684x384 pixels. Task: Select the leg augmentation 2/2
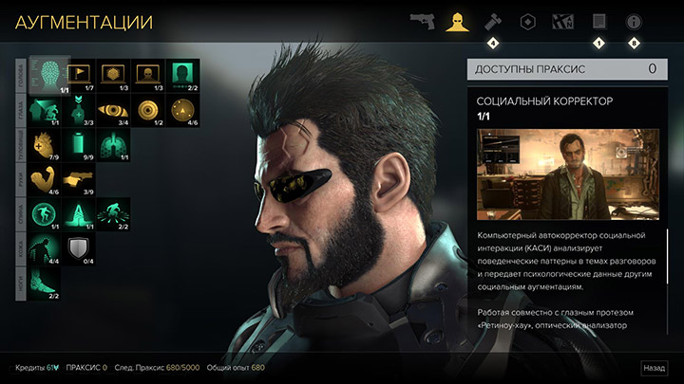click(x=44, y=283)
